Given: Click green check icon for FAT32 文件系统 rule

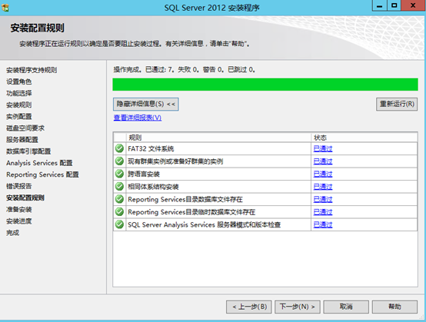Looking at the screenshot, I should coord(119,148).
